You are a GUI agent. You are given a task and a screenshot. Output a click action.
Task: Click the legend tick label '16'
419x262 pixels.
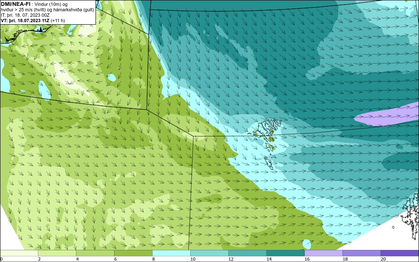coord(307,259)
